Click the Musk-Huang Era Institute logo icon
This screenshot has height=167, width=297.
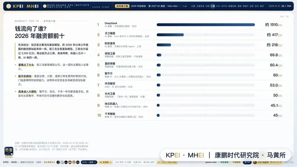tap(45, 6)
